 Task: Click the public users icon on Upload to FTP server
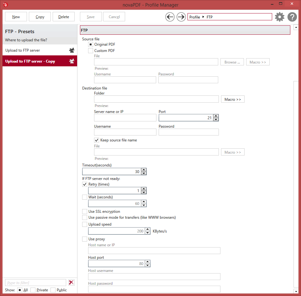click(x=71, y=50)
